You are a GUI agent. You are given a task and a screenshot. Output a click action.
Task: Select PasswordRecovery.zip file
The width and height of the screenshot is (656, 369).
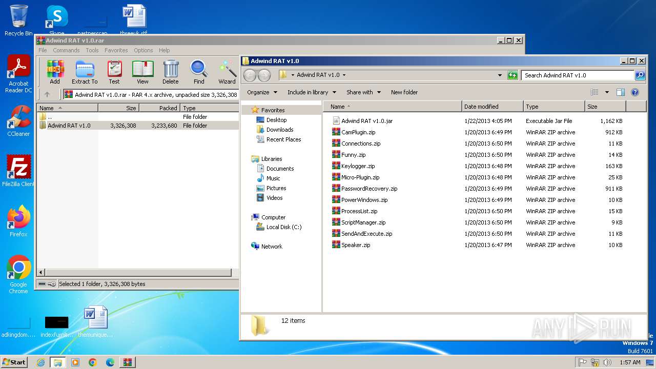pos(365,189)
